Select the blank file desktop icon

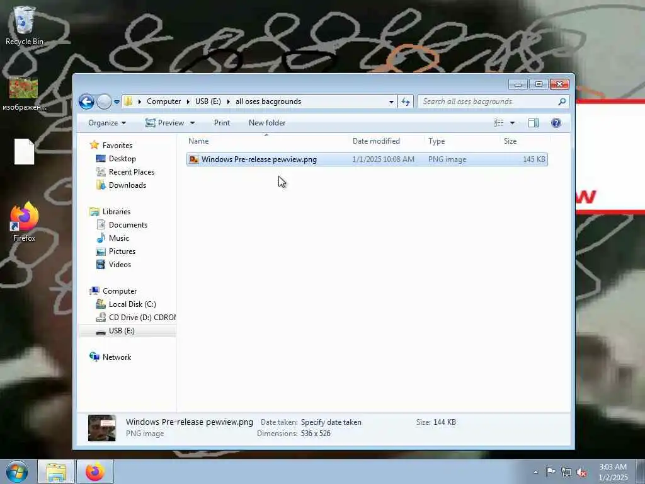(25, 152)
